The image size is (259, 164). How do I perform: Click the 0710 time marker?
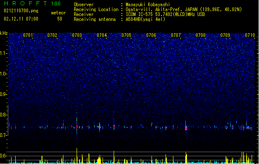[250, 35]
